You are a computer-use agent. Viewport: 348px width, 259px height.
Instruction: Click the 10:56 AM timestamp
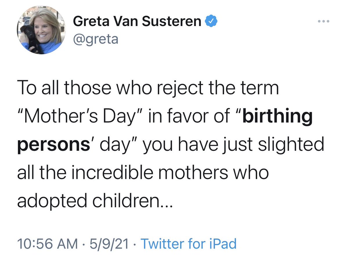[47, 244]
